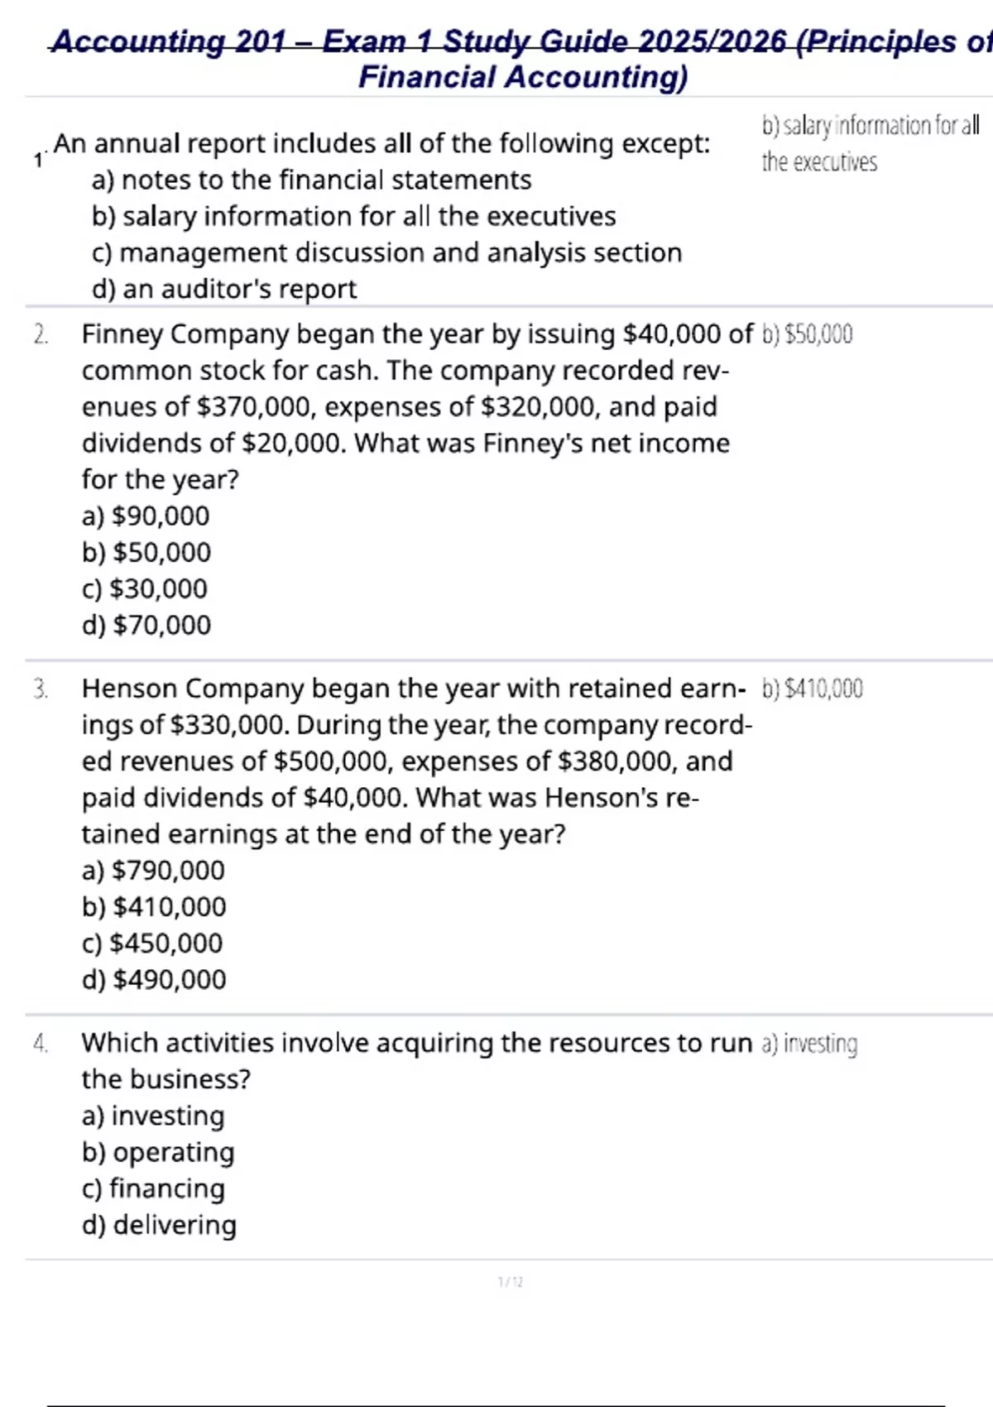Viewport: 993px width, 1407px height.
Task: Click the Accounting 201 study guide title
Action: point(522,59)
